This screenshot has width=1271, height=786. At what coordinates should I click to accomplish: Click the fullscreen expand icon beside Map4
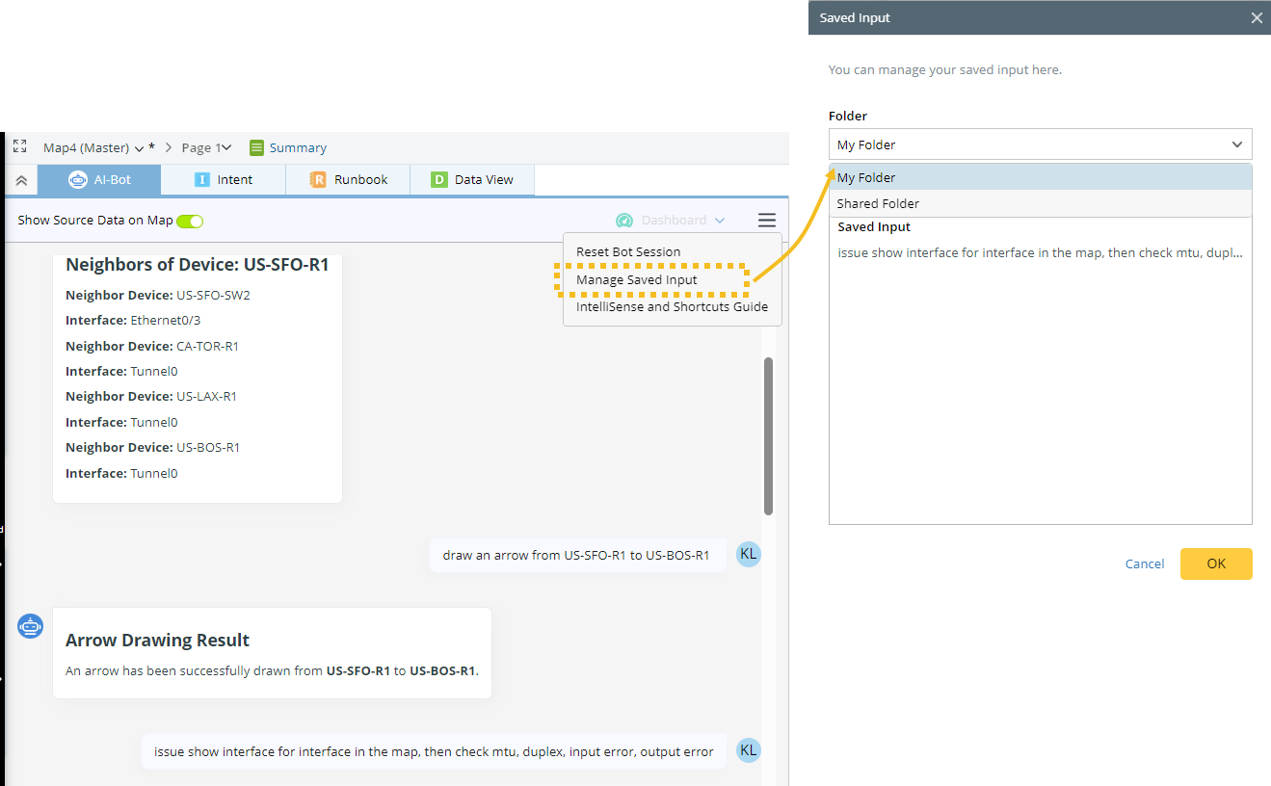pyautogui.click(x=20, y=147)
